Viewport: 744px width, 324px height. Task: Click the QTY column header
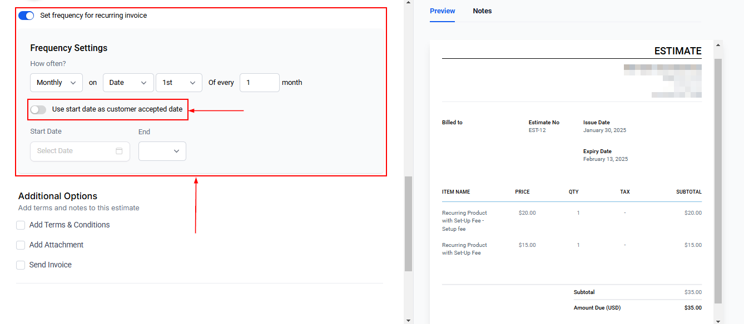574,192
